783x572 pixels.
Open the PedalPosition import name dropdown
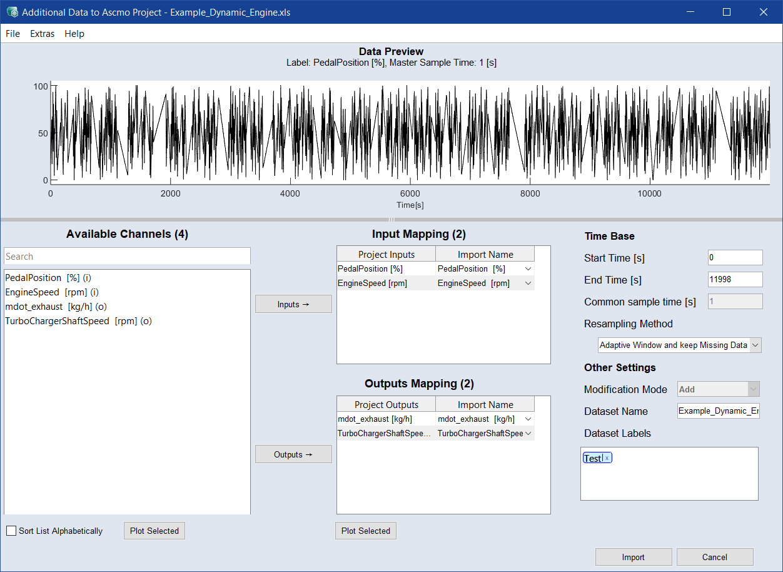pyautogui.click(x=528, y=268)
